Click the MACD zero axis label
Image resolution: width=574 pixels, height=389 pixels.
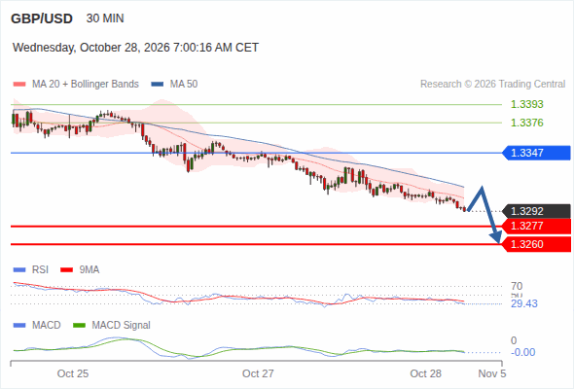click(x=514, y=340)
